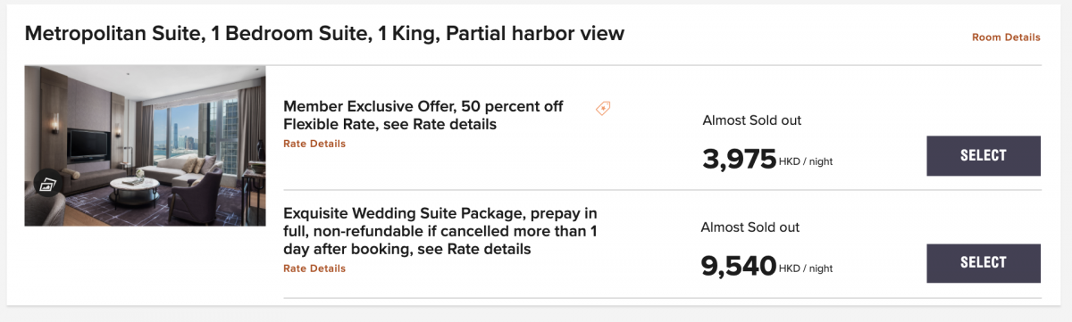Click the orange member offer tag icon
Viewport: 1072px width, 322px height.
(603, 108)
